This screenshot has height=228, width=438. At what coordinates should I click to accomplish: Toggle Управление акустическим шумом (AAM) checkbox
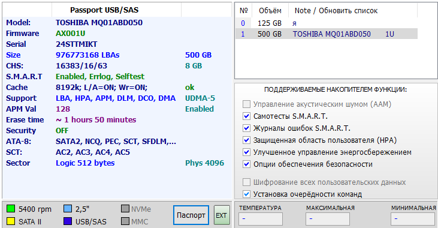(246, 104)
